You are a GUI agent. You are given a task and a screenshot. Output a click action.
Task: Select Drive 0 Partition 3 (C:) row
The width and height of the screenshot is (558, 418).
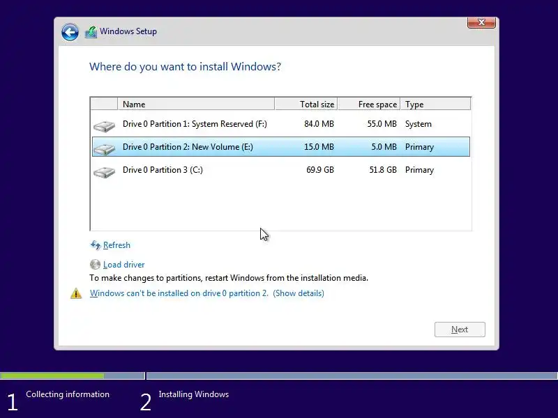pyautogui.click(x=281, y=170)
